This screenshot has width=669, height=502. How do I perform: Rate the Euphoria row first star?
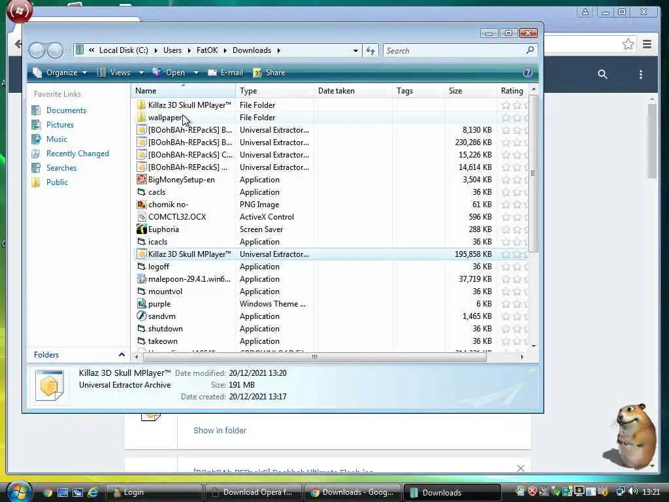pyautogui.click(x=506, y=229)
